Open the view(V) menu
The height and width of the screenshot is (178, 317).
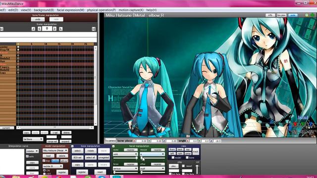coord(26,10)
